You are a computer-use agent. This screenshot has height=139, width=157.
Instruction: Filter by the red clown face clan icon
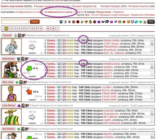tap(74, 22)
